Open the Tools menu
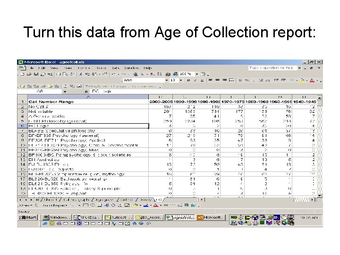The image size is (340, 255). (x=101, y=68)
